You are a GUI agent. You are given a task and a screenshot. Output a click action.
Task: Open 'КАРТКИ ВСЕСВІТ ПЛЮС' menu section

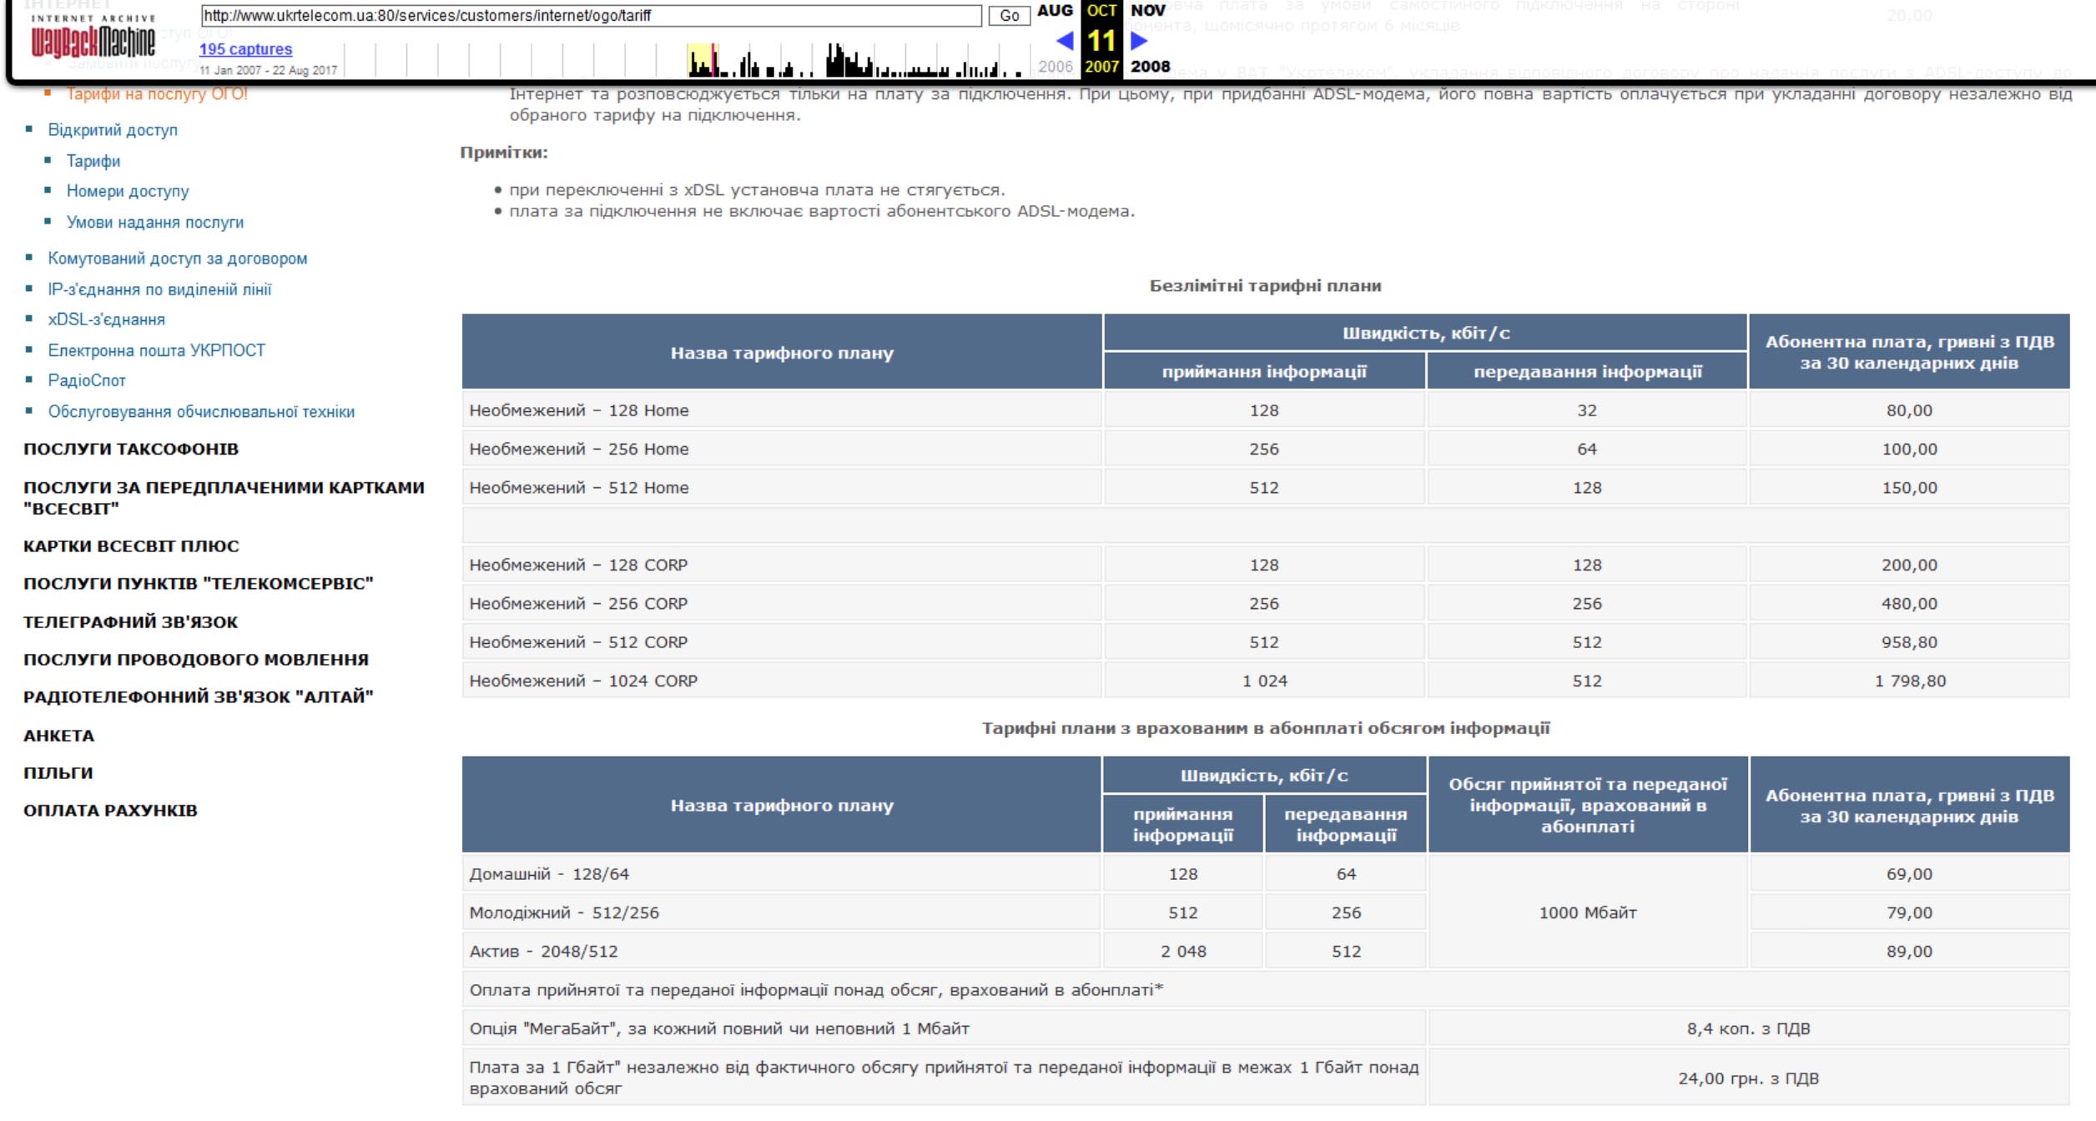[131, 546]
